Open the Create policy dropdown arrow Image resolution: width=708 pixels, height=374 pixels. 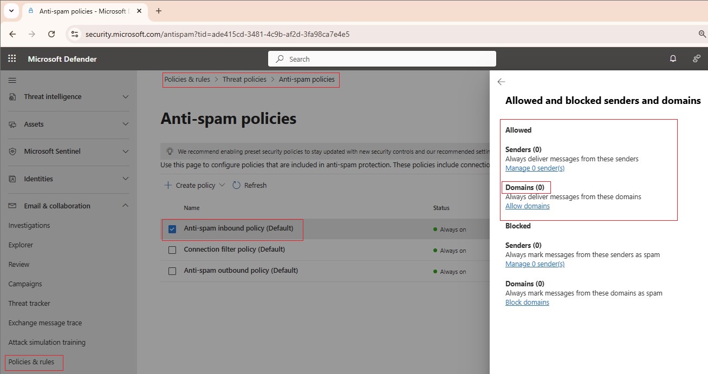(222, 186)
